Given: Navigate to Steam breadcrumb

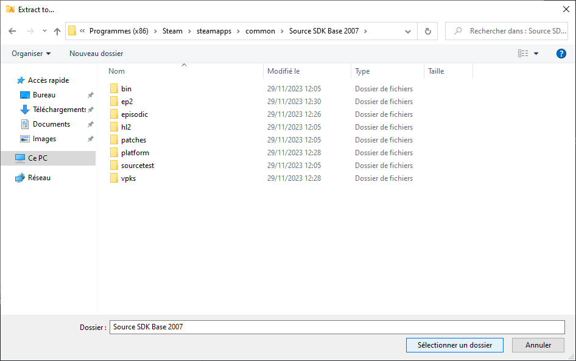Looking at the screenshot, I should click(172, 31).
